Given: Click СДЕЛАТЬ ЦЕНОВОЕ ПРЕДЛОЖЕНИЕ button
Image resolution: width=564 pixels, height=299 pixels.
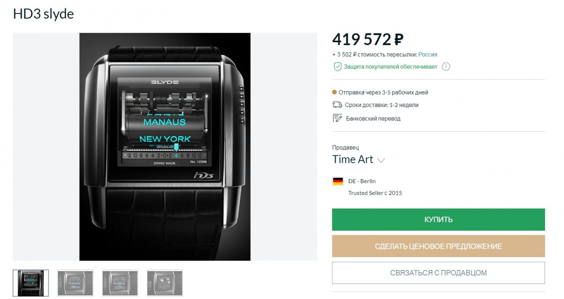Looking at the screenshot, I should coord(438,246).
